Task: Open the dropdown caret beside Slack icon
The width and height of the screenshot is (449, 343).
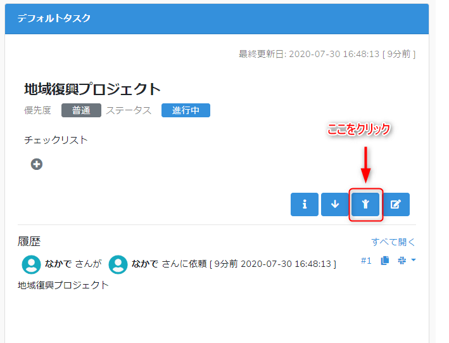Action: pos(413,260)
